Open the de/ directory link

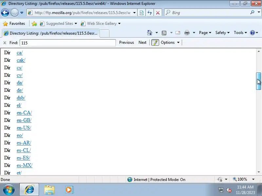coord(20,90)
